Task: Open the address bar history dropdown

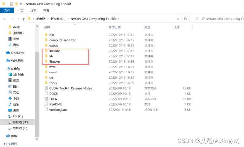Action: click(178, 19)
